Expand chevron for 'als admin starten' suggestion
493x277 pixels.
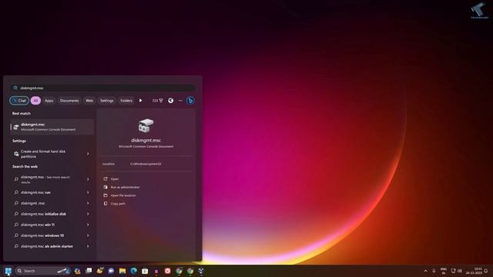[88, 246]
